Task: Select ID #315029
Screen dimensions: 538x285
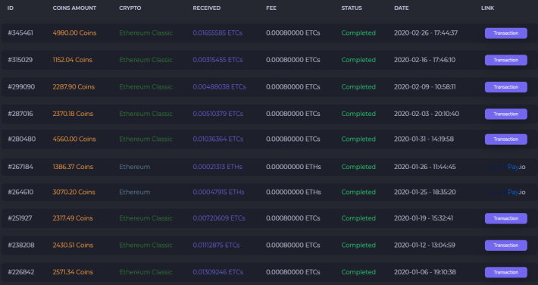Action: [x=20, y=60]
